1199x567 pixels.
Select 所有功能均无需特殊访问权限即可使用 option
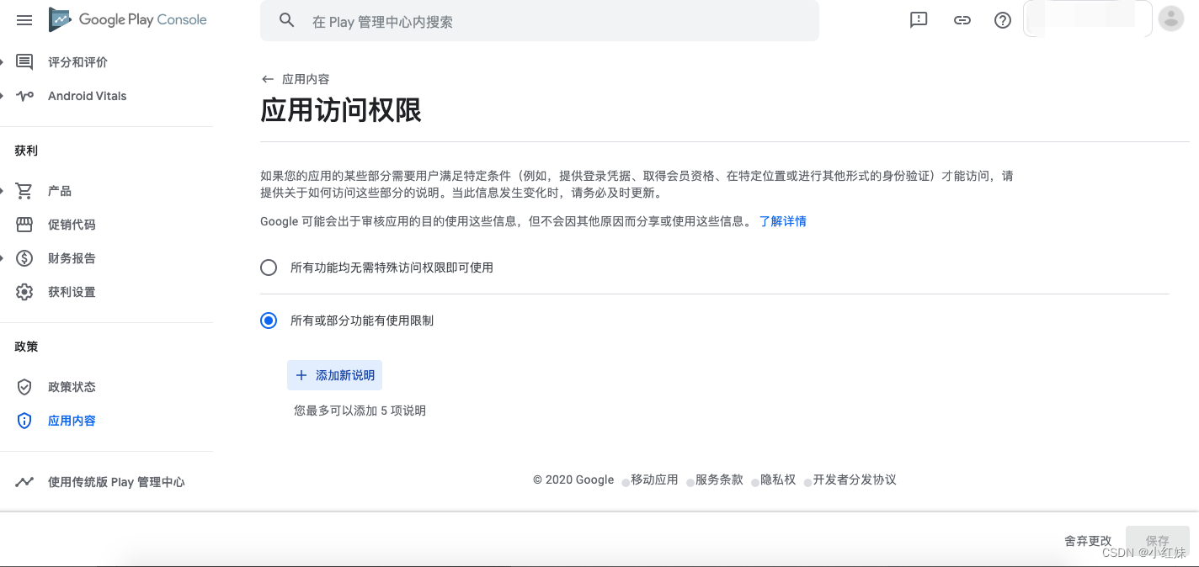coord(268,268)
